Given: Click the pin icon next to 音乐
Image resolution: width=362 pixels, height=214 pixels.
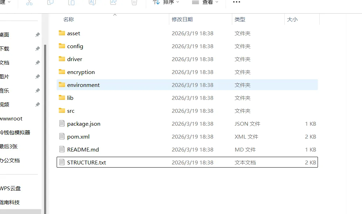Looking at the screenshot, I should coord(38,90).
